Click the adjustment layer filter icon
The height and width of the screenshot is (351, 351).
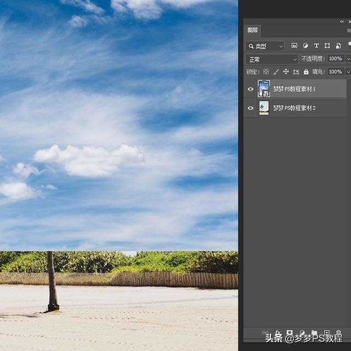[x=305, y=46]
